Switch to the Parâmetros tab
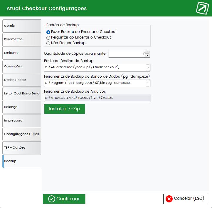212x208 pixels. 22,39
